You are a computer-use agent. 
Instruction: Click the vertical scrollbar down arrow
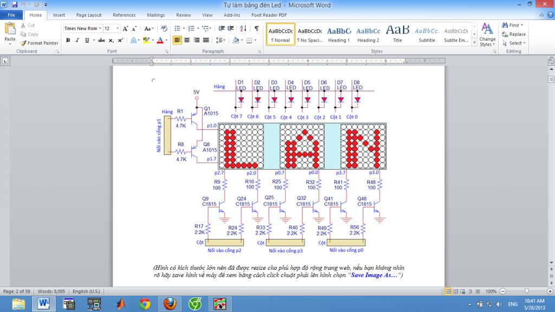coord(551,263)
